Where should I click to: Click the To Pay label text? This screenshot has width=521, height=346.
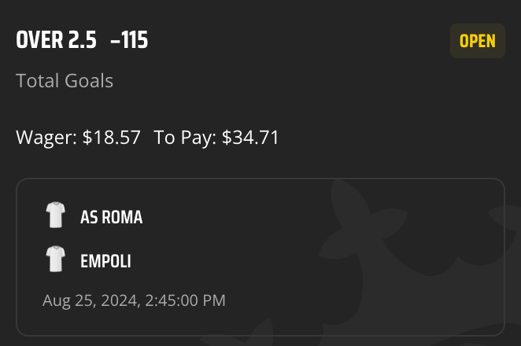click(185, 138)
